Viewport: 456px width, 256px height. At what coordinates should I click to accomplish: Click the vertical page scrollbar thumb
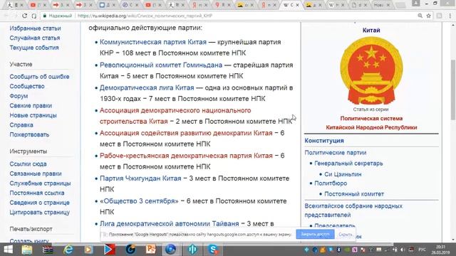tap(453, 90)
